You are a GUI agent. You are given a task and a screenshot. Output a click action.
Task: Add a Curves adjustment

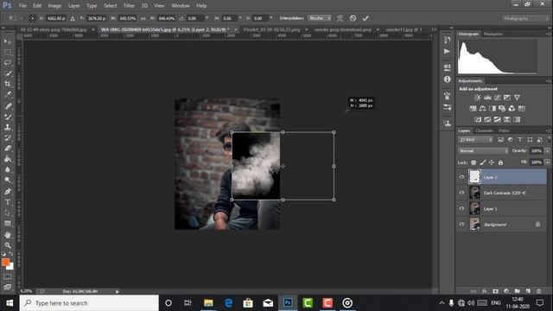[498, 98]
